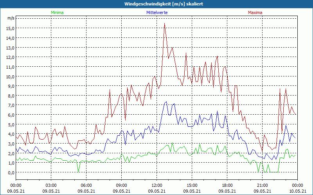Click the '15,0' y-axis value

[x=10, y=28]
